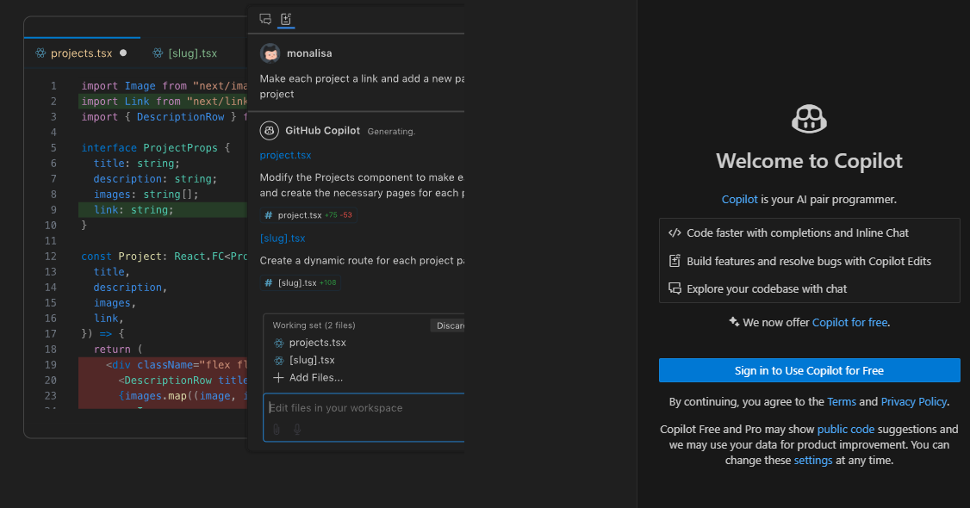Open the settings link in the disclaimer
970x508 pixels.
coord(812,460)
